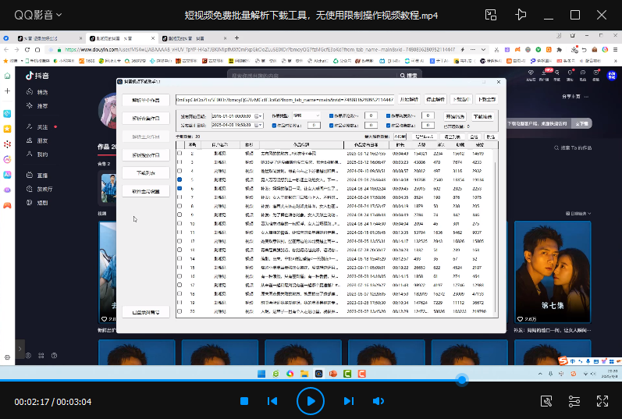622x419 pixels.
Task: Open the 第七集 video thumbnail
Action: [553, 272]
